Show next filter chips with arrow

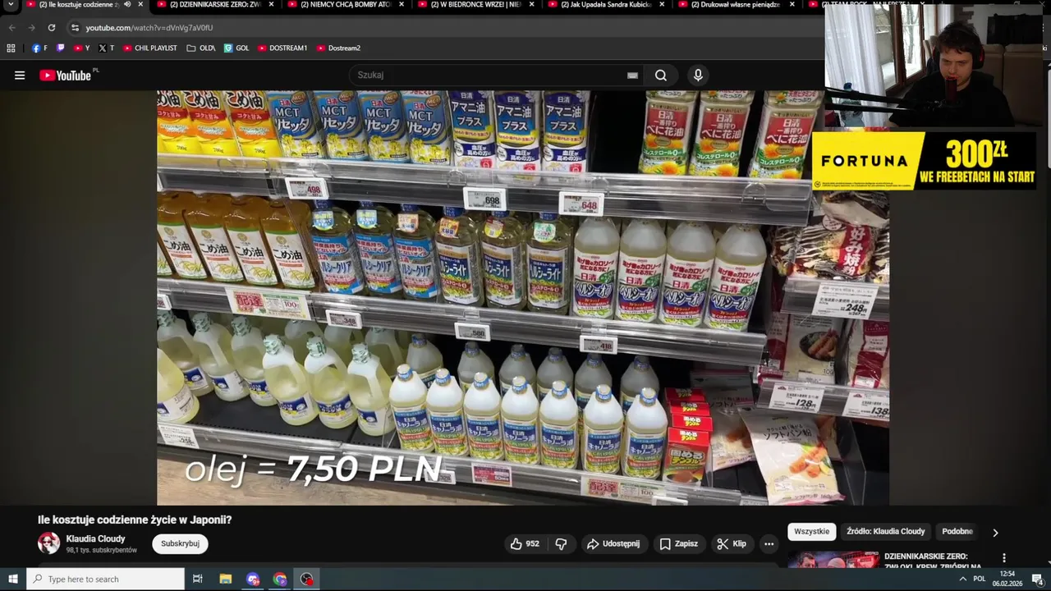tap(995, 533)
